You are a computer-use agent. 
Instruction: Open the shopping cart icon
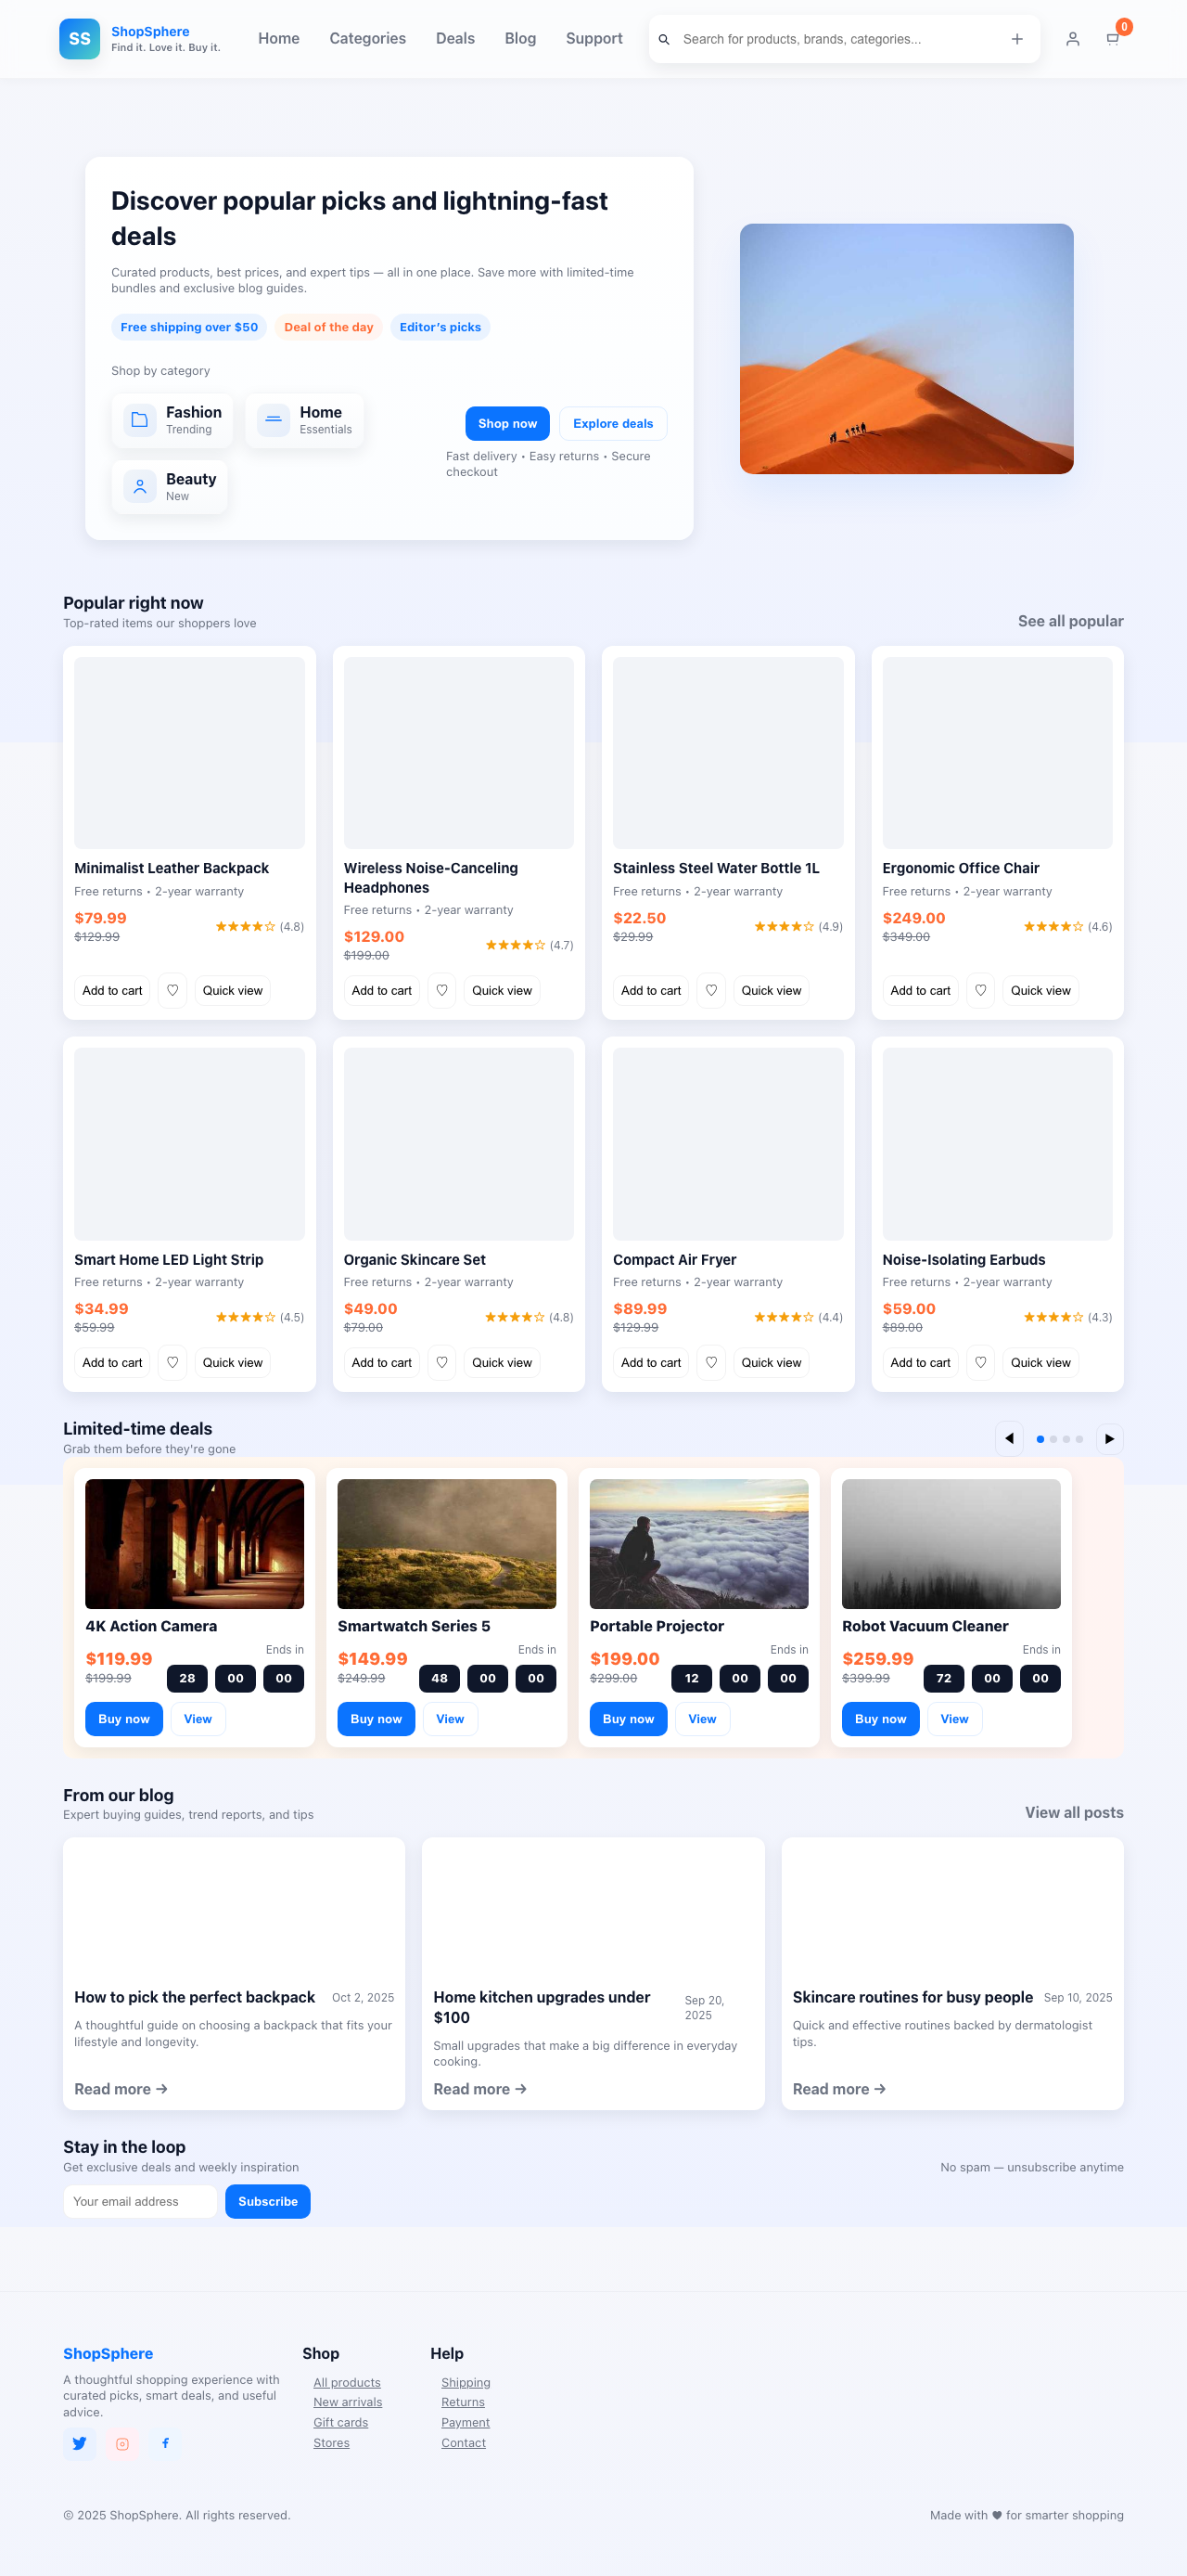click(x=1112, y=39)
